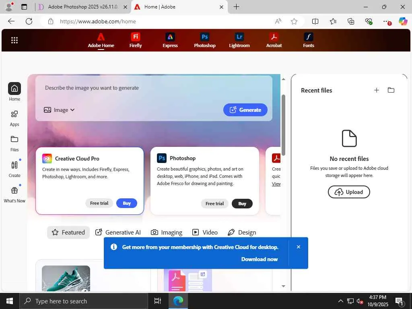
Task: Close the Home | Adobe tab
Action: [x=222, y=7]
